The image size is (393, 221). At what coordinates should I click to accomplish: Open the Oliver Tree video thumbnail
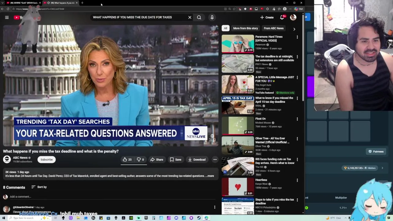(x=238, y=145)
